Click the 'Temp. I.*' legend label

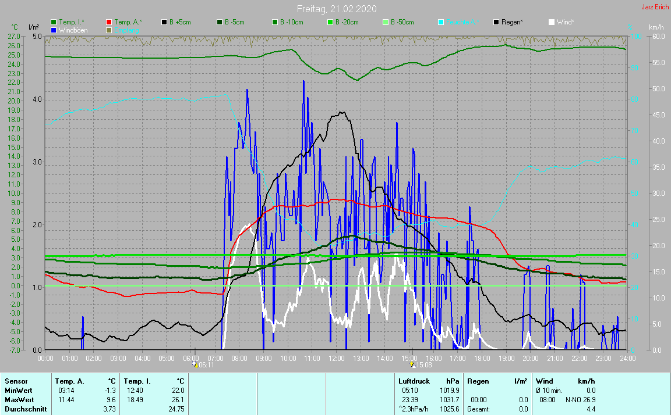click(72, 22)
